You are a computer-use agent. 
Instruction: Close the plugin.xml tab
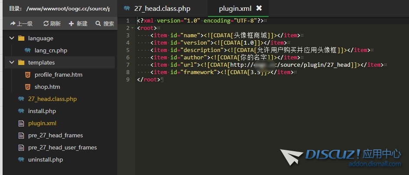259,8
